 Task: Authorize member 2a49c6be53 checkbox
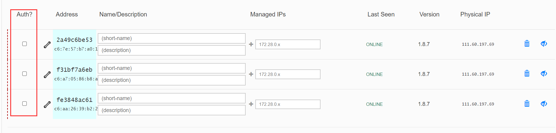25,44
